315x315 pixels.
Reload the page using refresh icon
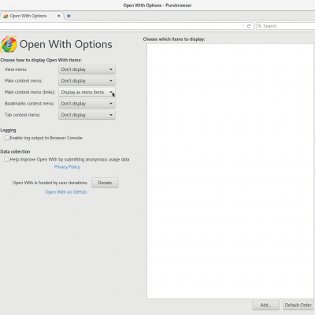pos(249,26)
